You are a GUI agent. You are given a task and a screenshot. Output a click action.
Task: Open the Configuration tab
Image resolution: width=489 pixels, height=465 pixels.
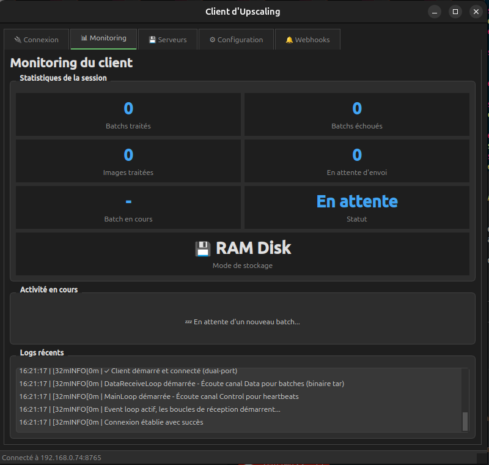click(x=236, y=39)
